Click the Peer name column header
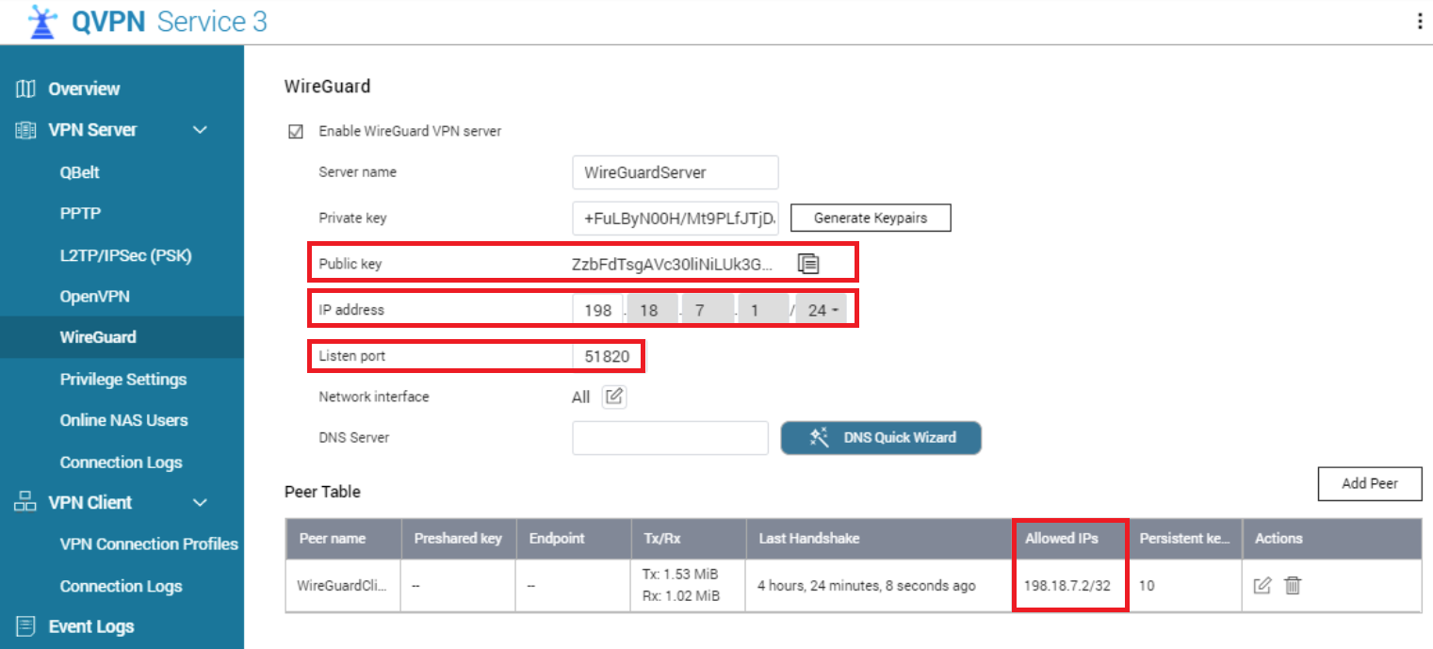 point(343,539)
